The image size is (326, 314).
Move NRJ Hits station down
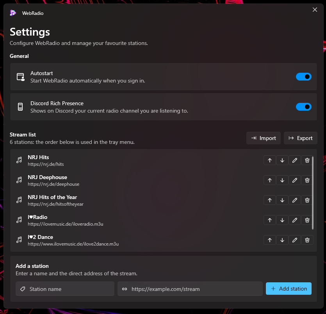[282, 160]
